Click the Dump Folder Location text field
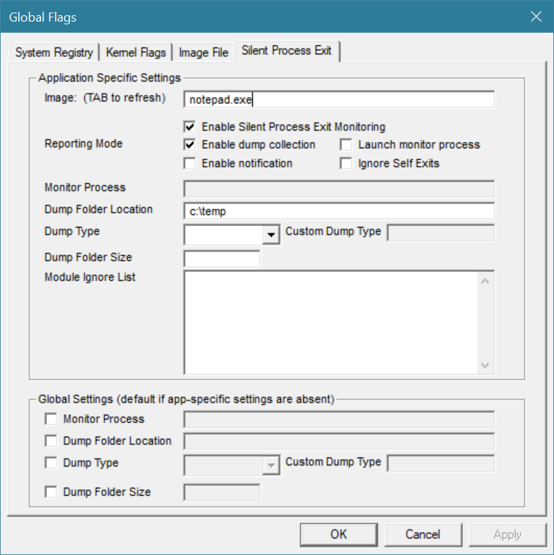Viewport: 554px width, 555px height. (339, 211)
